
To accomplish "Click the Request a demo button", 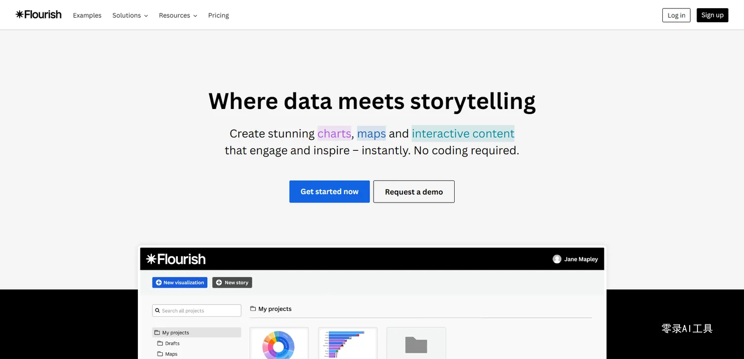I will 414,192.
